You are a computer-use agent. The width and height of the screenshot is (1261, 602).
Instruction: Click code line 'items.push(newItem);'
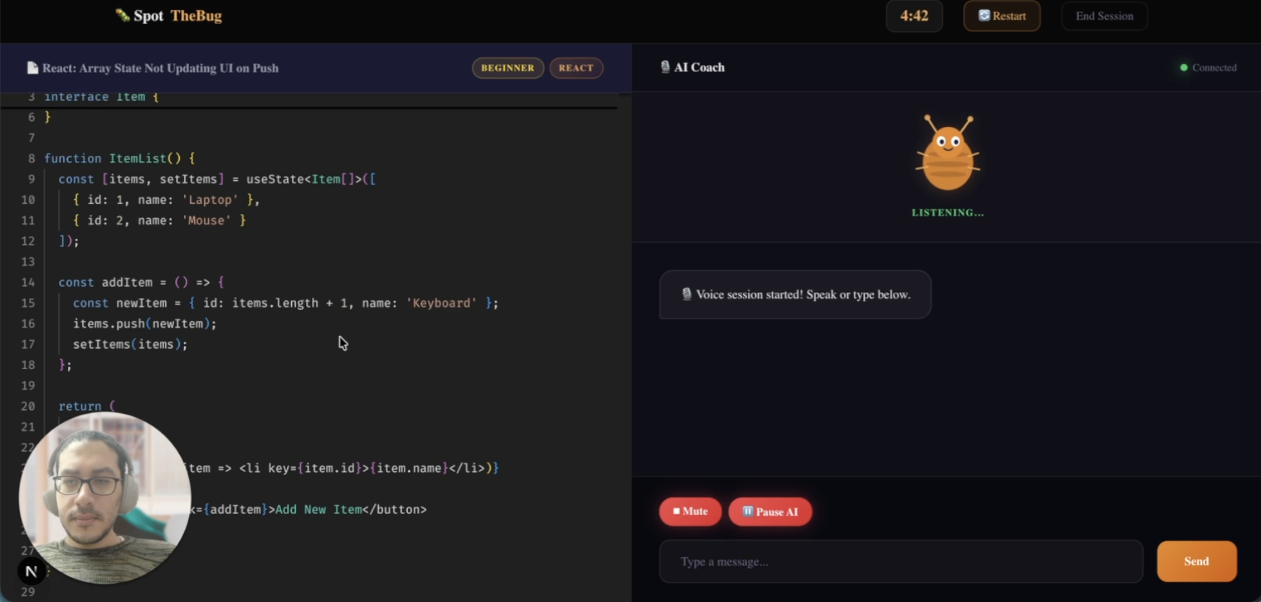point(145,324)
